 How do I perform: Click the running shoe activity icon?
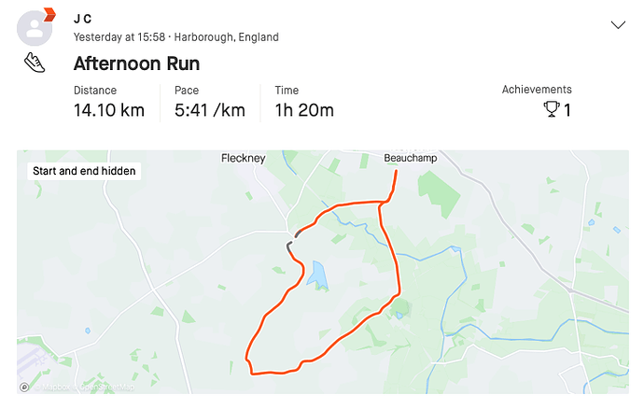coord(35,63)
